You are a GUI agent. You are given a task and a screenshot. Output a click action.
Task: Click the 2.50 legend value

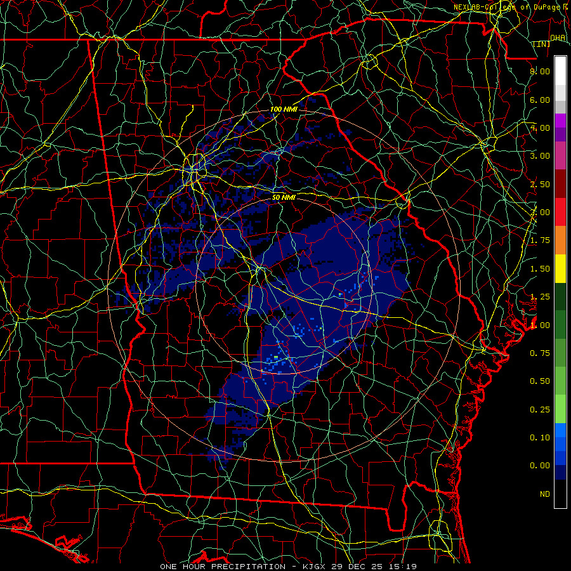[x=540, y=184]
